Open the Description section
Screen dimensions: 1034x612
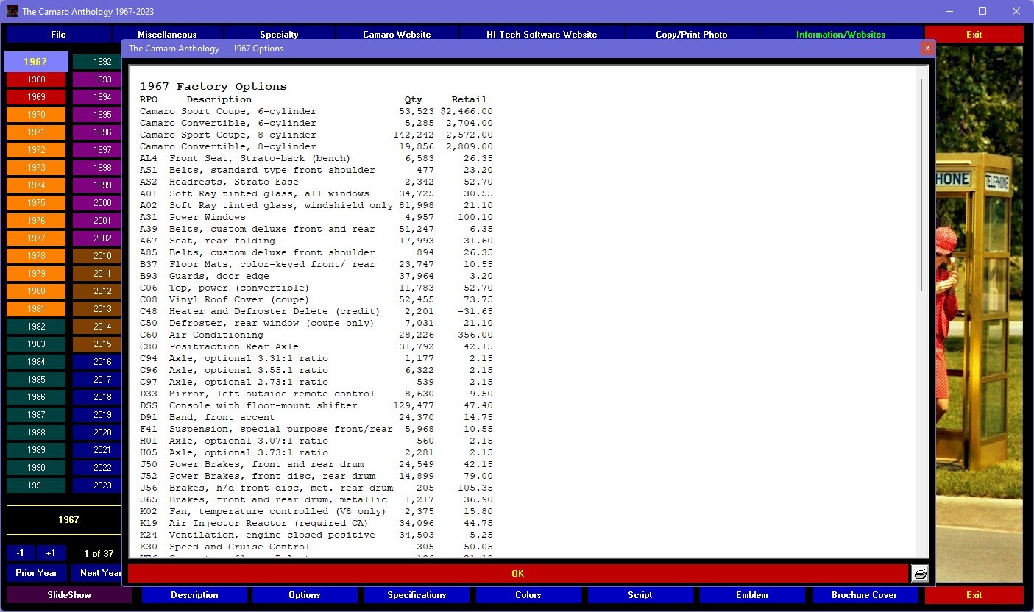[x=194, y=595]
